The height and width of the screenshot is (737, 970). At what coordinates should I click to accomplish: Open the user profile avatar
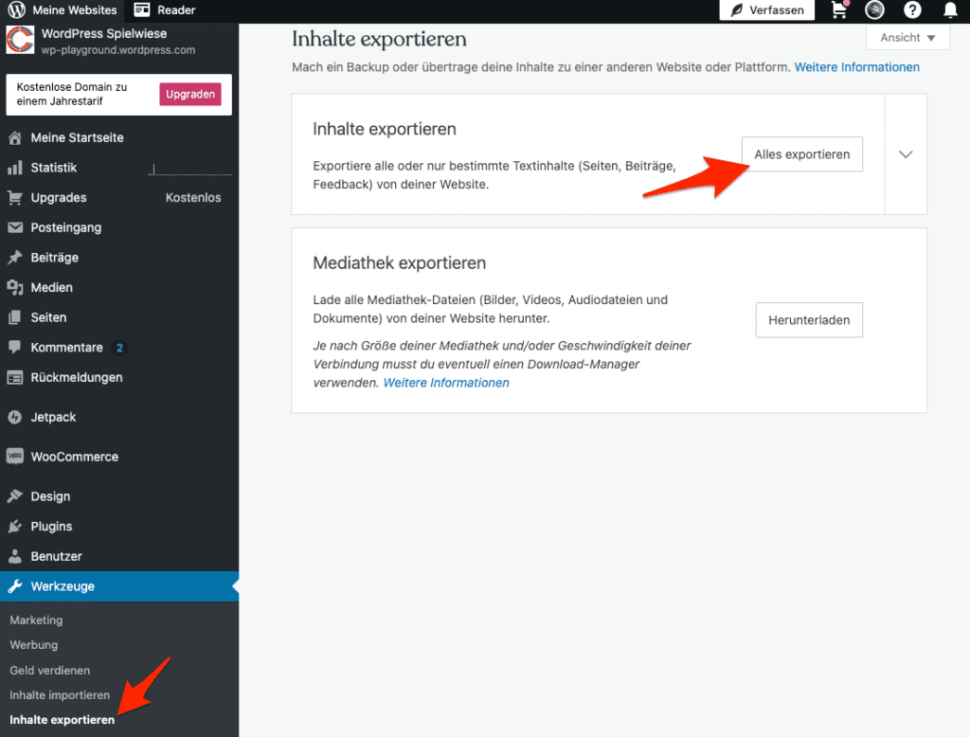[x=874, y=9]
